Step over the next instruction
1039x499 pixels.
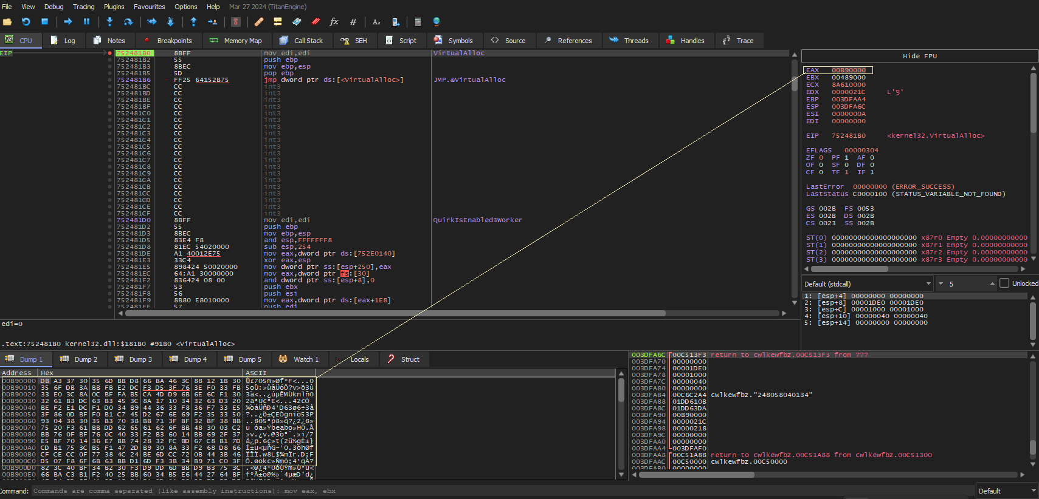pyautogui.click(x=128, y=22)
